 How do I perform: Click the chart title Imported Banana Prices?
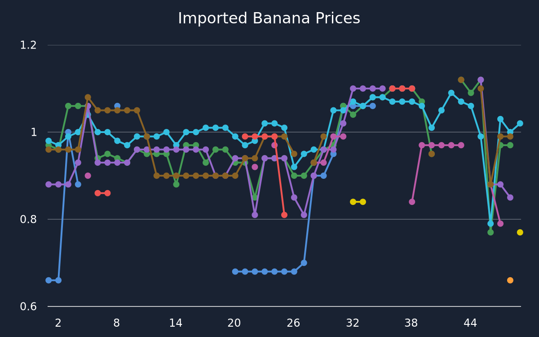click(x=269, y=19)
